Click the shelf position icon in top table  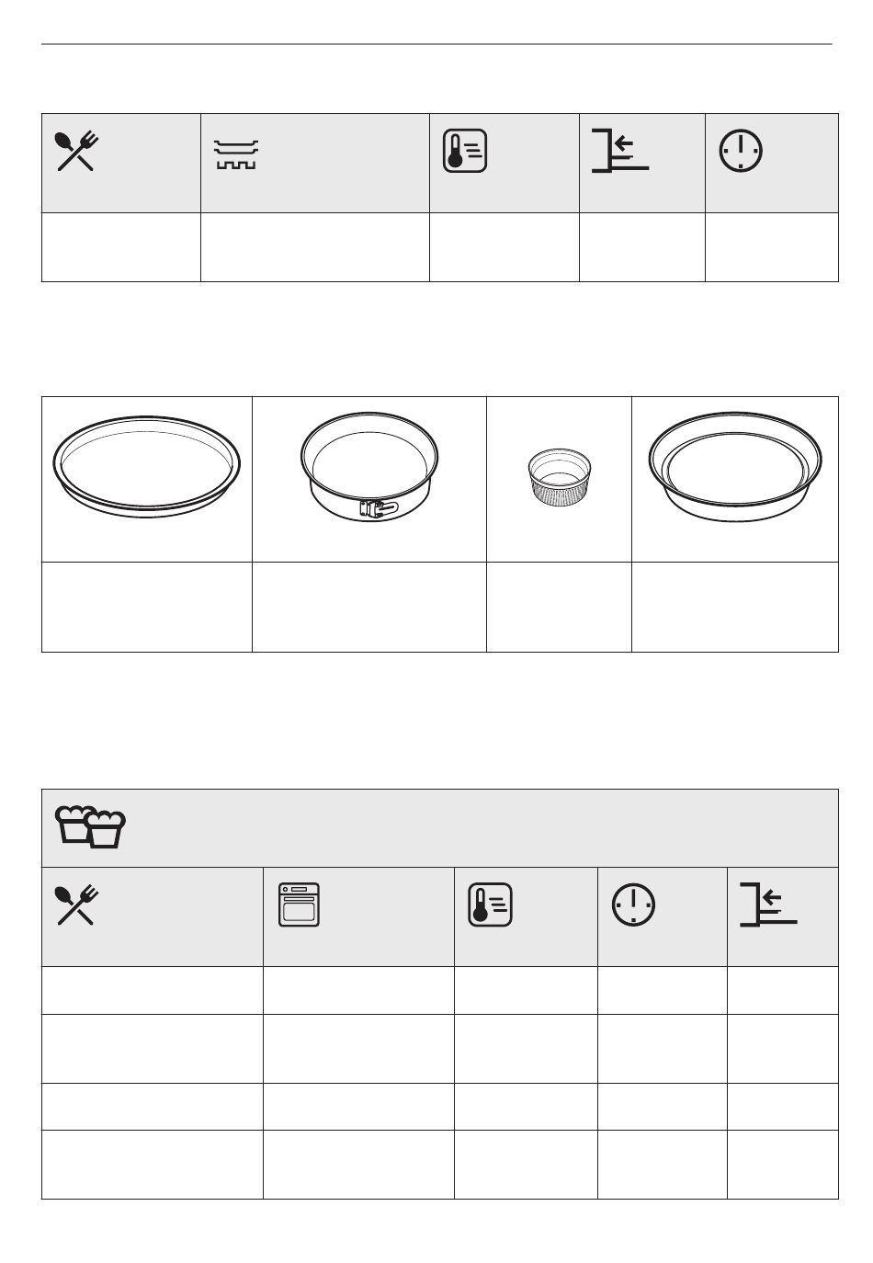tap(620, 151)
